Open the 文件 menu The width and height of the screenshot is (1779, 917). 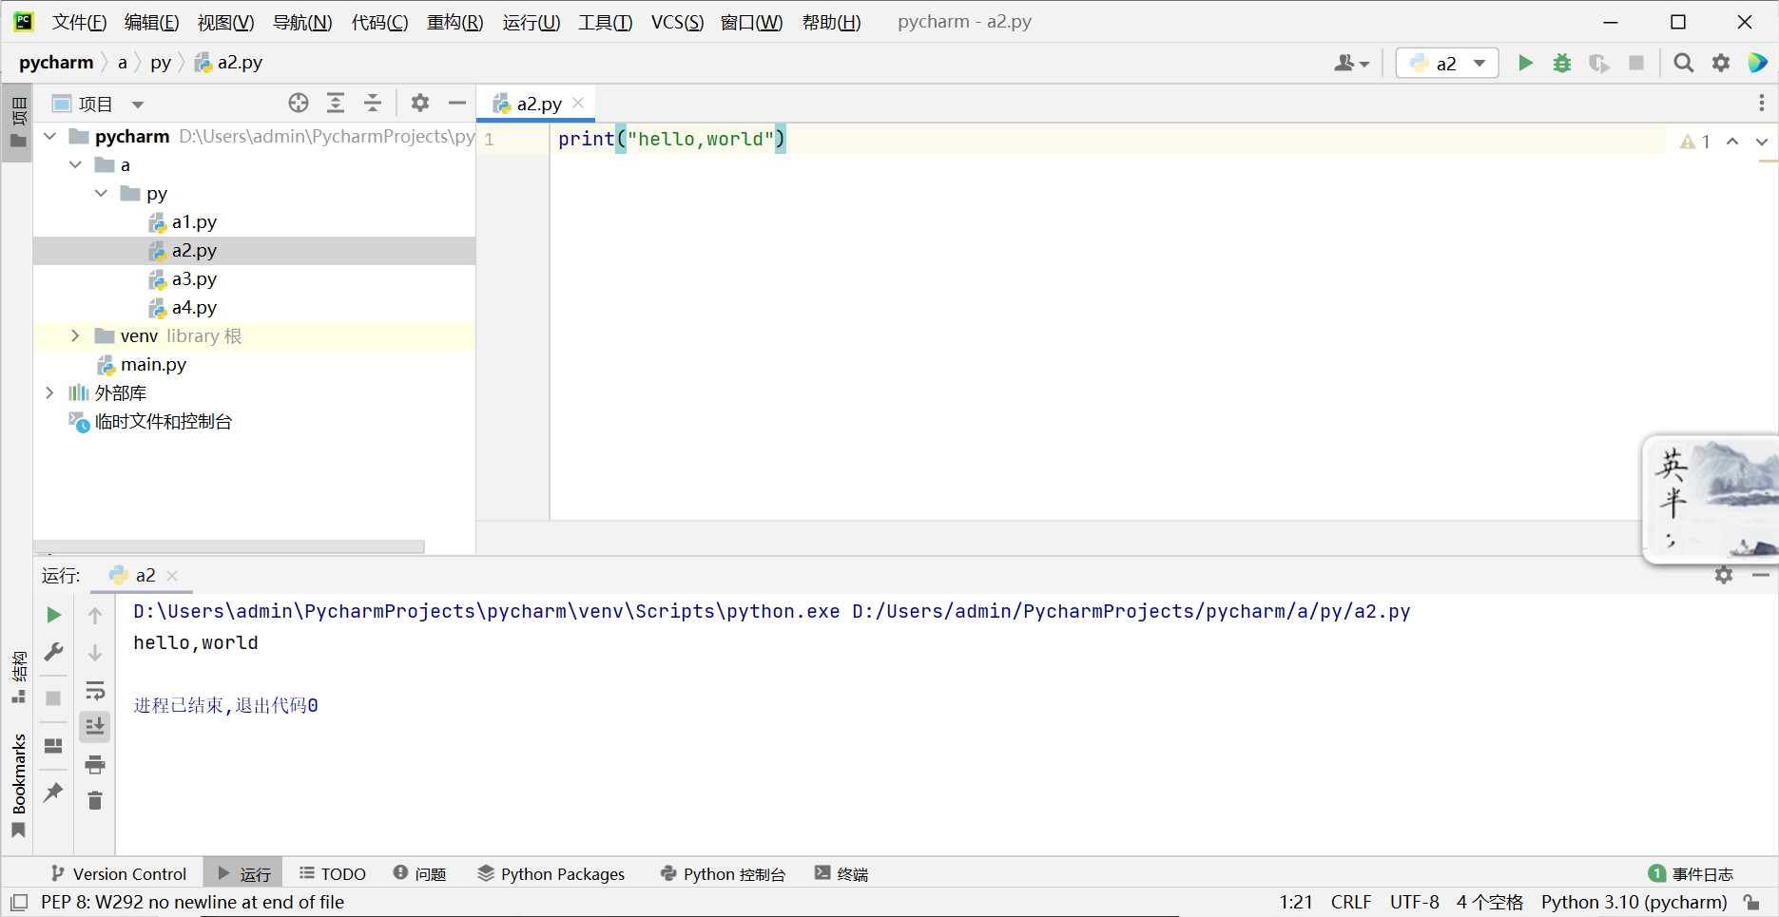click(x=79, y=22)
